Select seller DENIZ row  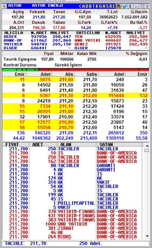tap(111, 44)
